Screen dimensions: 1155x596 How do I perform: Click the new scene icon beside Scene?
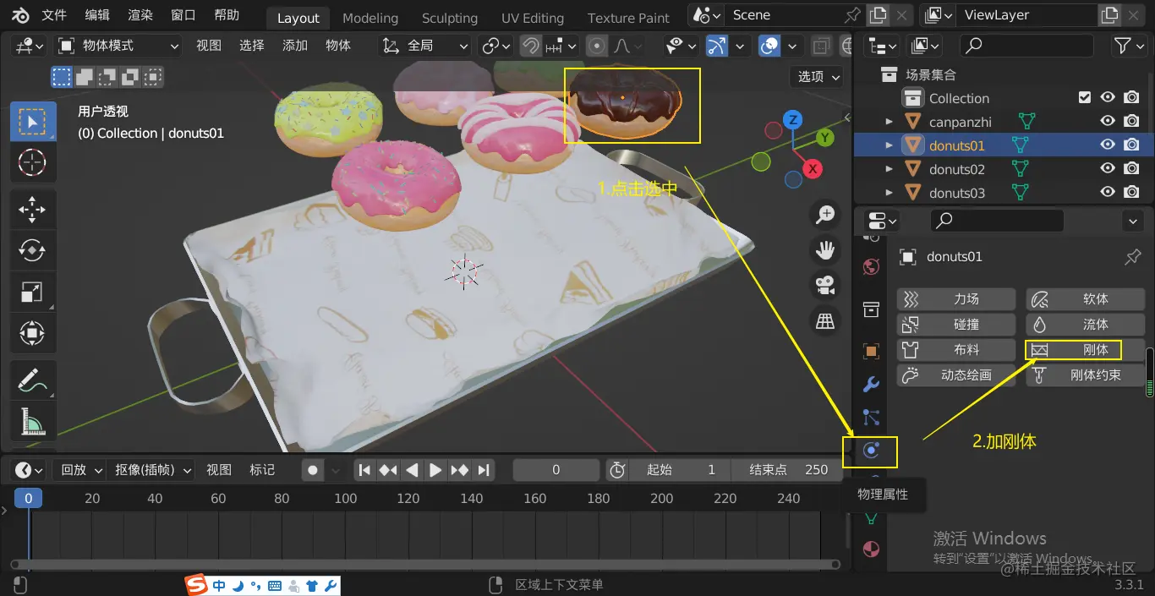click(879, 14)
